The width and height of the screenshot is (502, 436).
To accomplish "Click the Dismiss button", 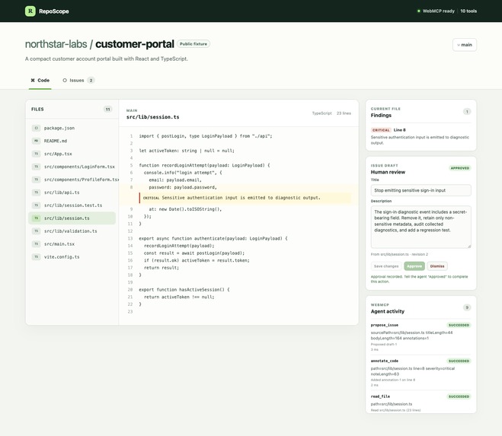I will [x=437, y=266].
